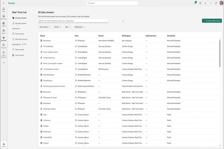This screenshot has height=149, width=224.
Task: Click the table icon beside Customers
Action: [x=41, y=120]
